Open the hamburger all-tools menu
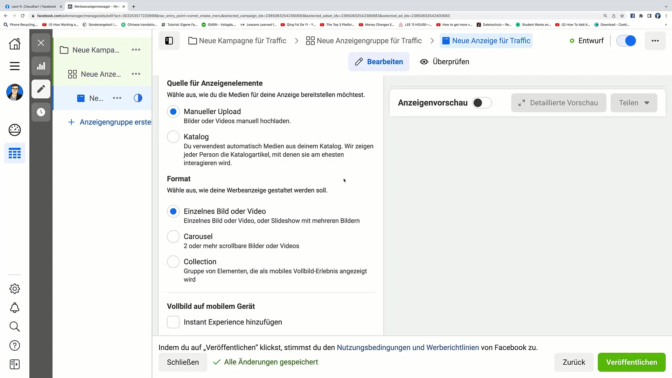The height and width of the screenshot is (378, 672). [15, 66]
